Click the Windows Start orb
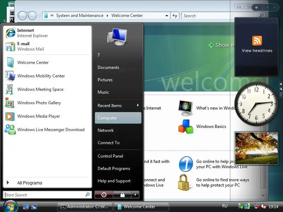 click(10, 206)
